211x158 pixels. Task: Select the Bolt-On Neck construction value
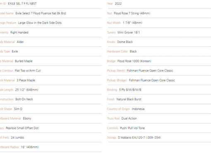click(x=24, y=99)
